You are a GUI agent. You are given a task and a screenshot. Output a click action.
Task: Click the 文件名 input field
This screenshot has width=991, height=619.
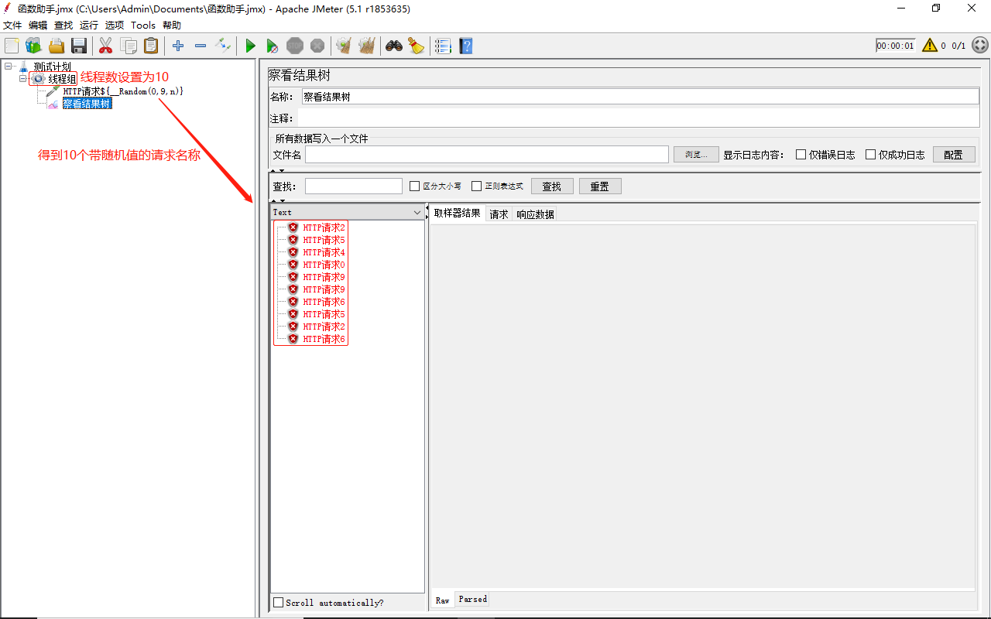(x=487, y=155)
